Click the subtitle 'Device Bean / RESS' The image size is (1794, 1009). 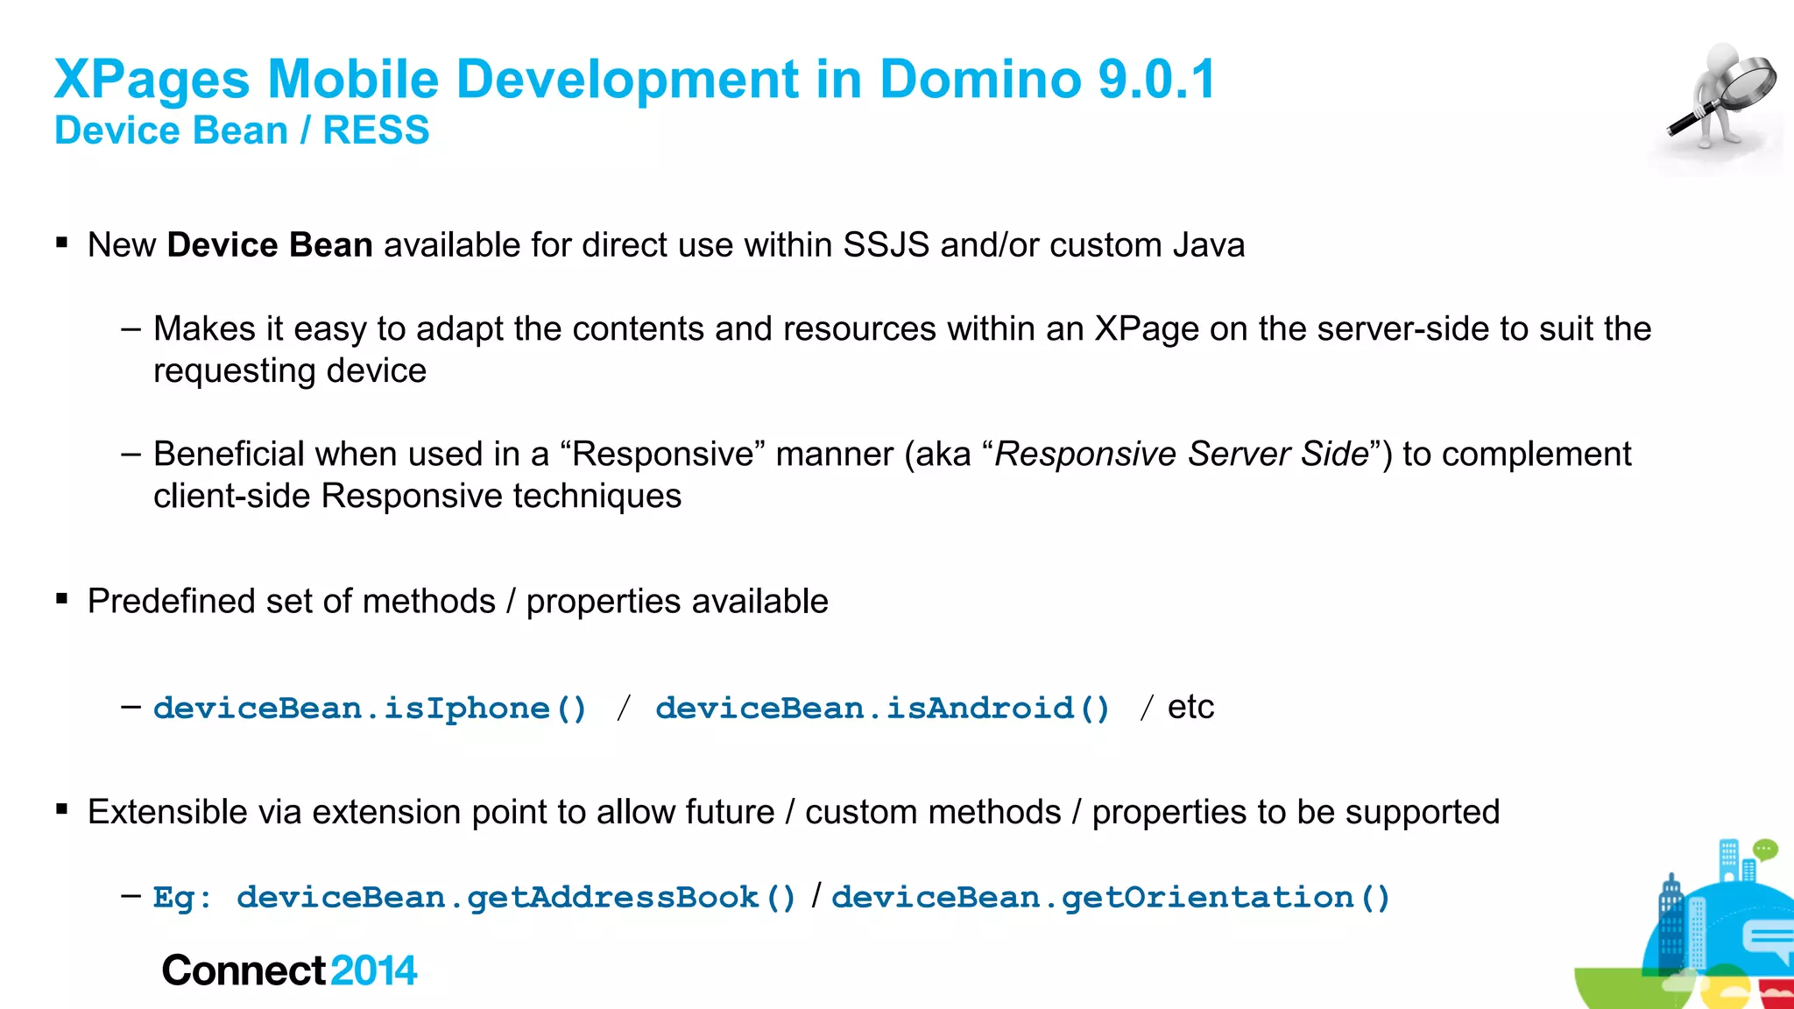(242, 131)
